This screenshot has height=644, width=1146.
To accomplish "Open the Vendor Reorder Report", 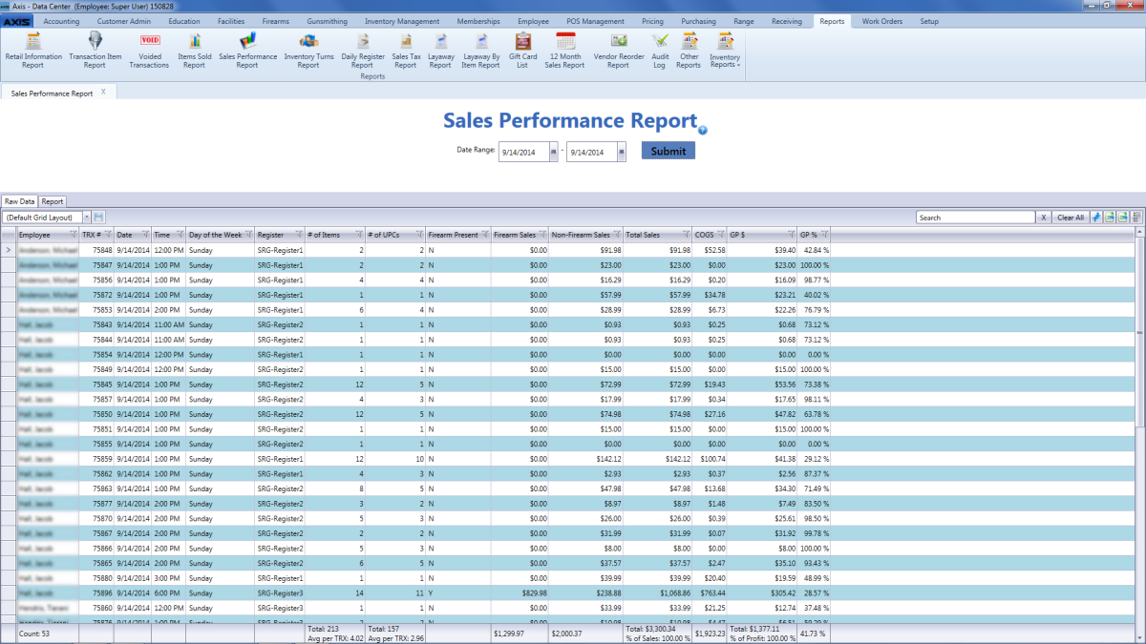I will click(618, 50).
